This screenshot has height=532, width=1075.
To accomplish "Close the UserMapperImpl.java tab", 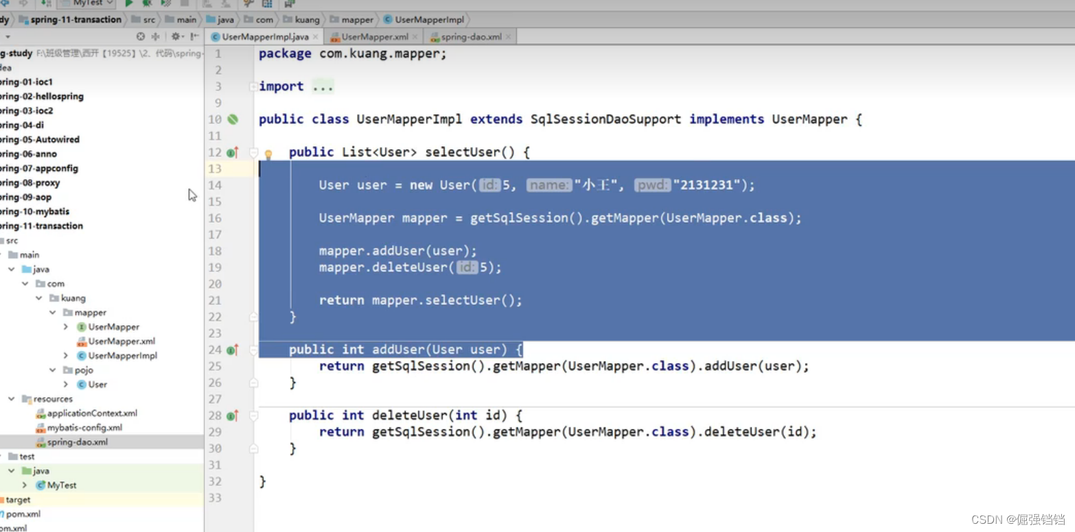I will pyautogui.click(x=316, y=37).
